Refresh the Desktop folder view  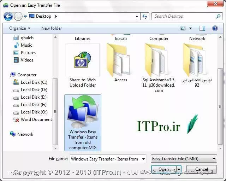coord(145,16)
